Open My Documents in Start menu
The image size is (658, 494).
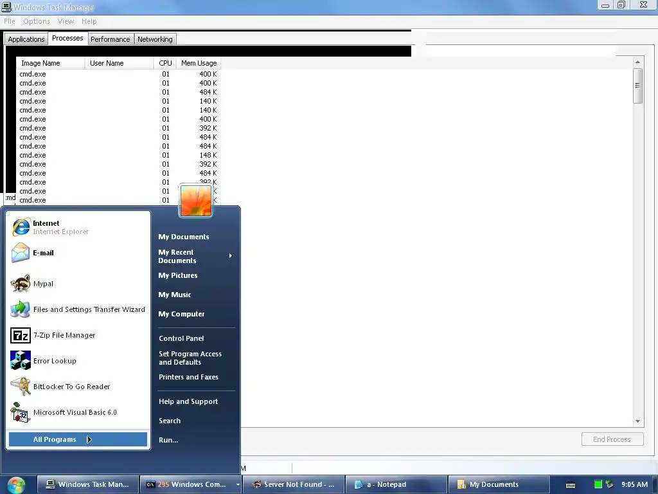pos(184,237)
